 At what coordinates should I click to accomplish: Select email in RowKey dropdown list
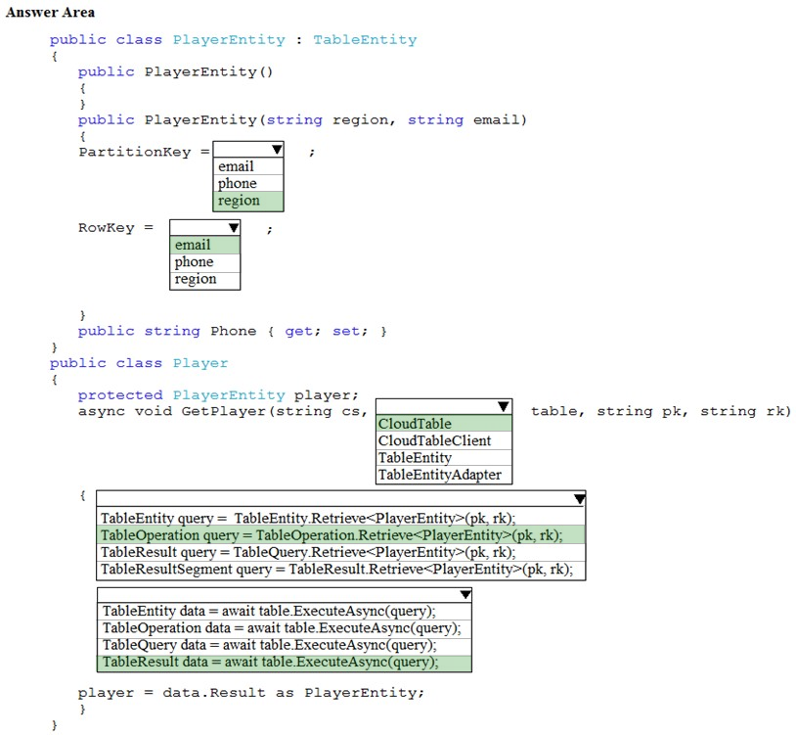(x=205, y=245)
